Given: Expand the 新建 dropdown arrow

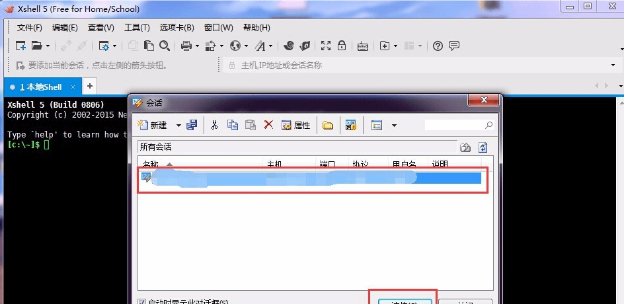Looking at the screenshot, I should point(178,126).
